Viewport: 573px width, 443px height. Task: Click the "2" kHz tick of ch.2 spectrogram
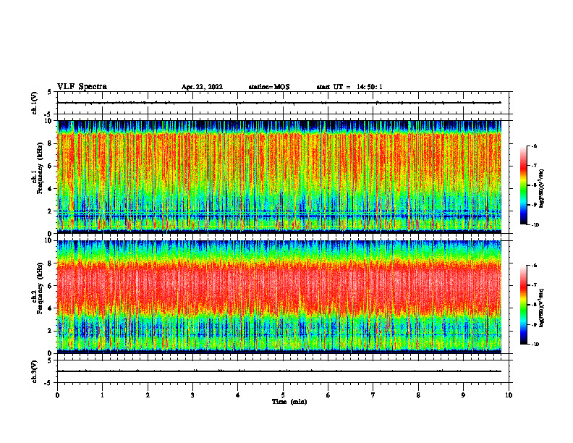(x=50, y=331)
